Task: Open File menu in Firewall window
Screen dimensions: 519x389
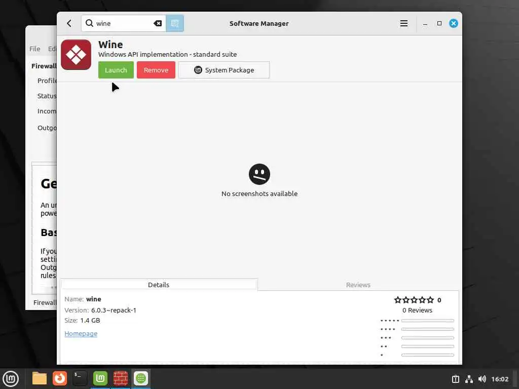Action: [x=35, y=49]
